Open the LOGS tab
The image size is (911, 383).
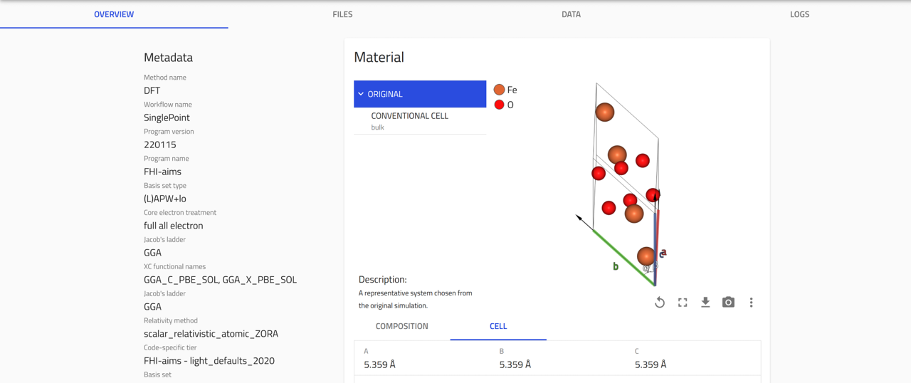coord(799,14)
